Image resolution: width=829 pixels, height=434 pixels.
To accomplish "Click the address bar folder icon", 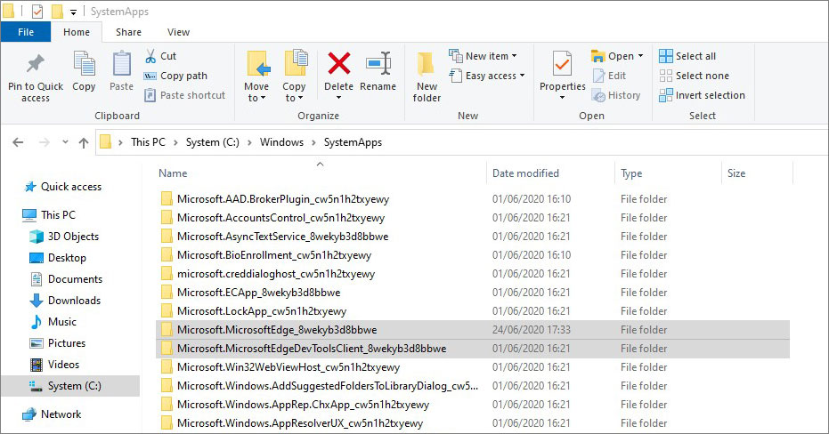I will coord(106,142).
